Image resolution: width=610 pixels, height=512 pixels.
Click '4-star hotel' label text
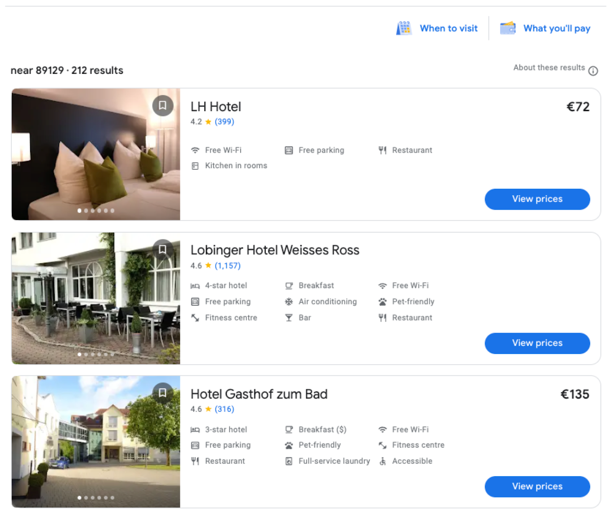tap(226, 286)
